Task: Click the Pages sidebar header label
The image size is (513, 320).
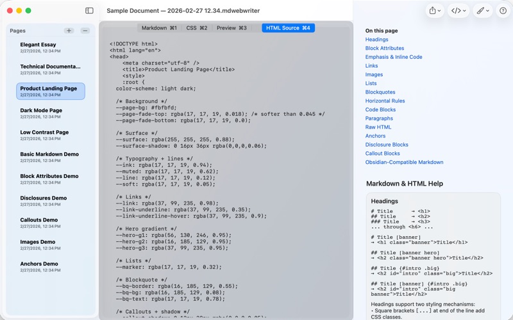Action: pos(18,31)
